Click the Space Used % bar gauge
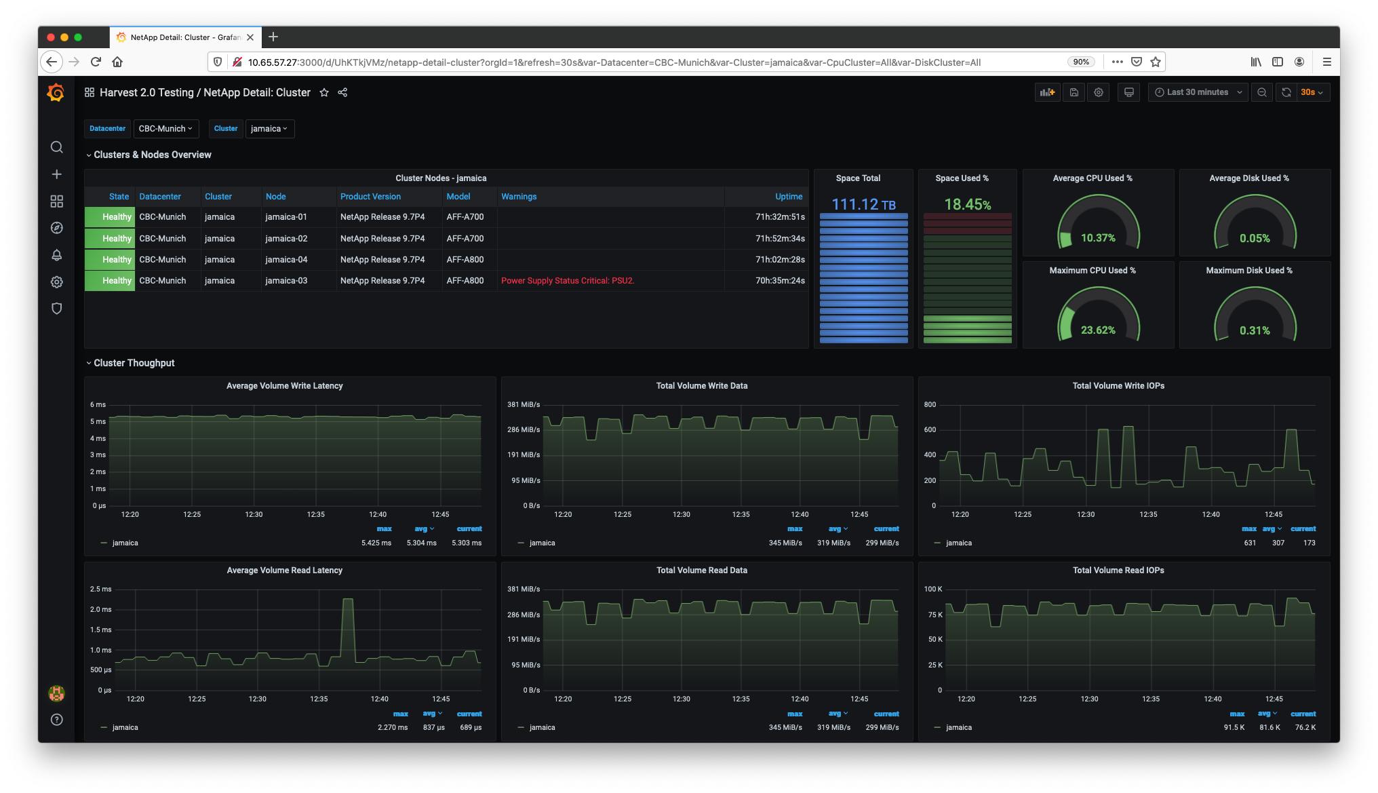 [967, 278]
